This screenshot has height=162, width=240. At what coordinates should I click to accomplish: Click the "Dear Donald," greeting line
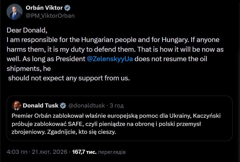(x=27, y=30)
